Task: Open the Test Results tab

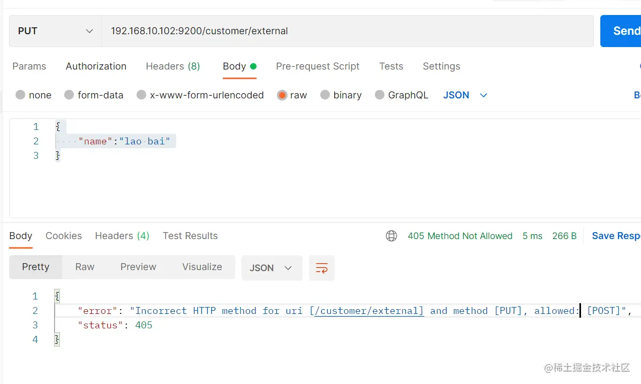Action: click(x=190, y=236)
